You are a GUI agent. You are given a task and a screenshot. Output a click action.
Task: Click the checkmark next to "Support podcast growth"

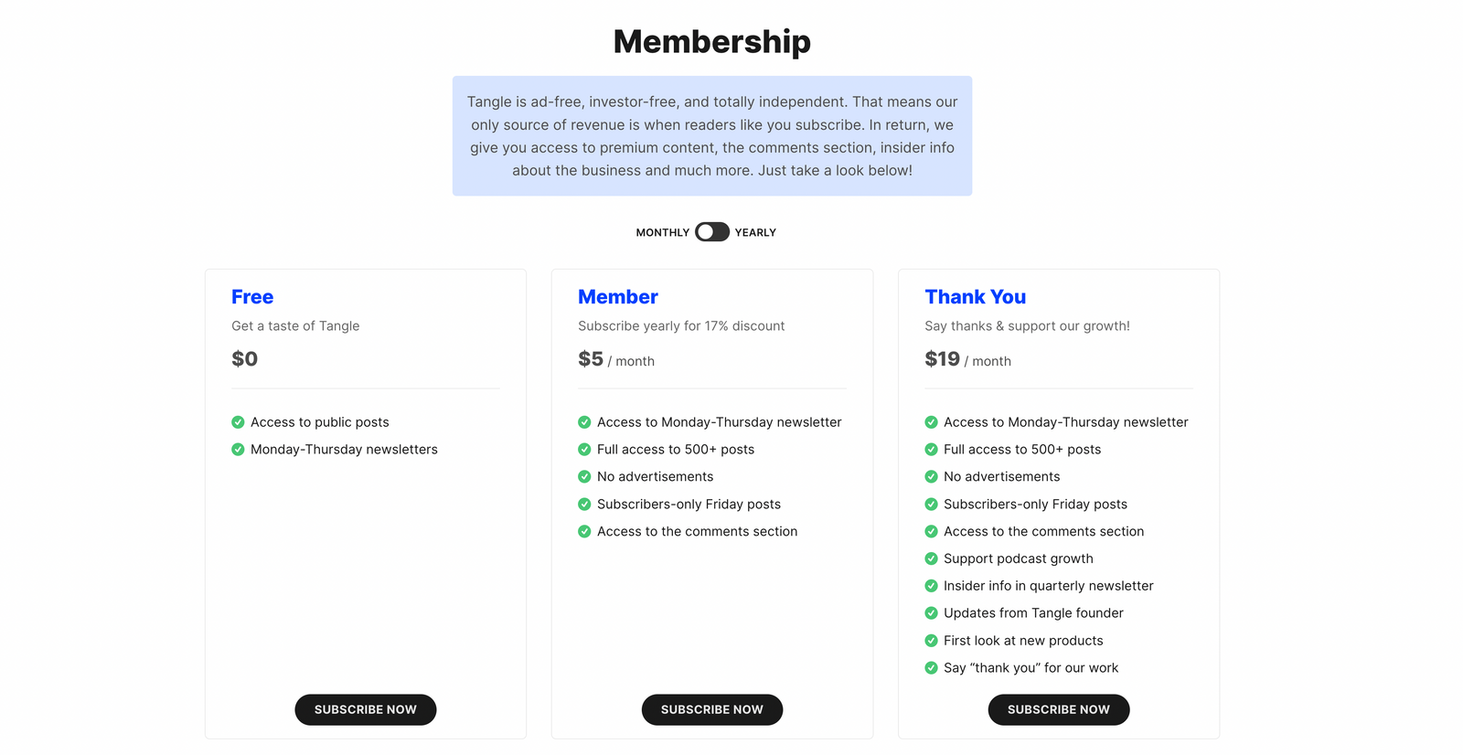point(931,558)
